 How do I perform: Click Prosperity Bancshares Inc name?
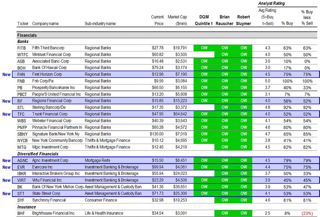tap(53, 88)
